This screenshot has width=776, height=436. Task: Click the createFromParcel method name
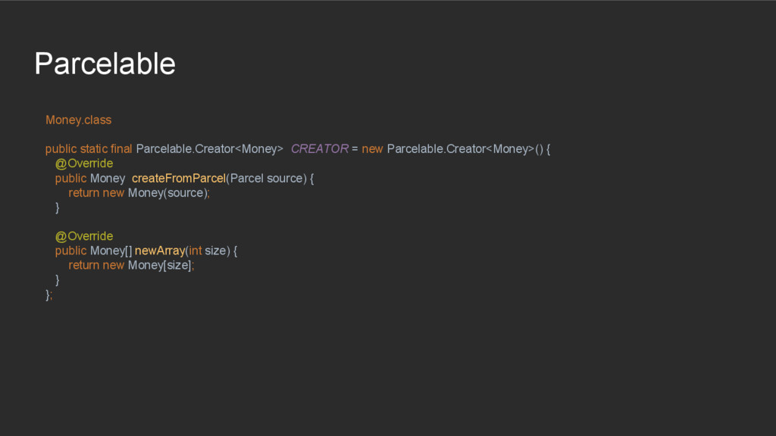[x=179, y=179]
